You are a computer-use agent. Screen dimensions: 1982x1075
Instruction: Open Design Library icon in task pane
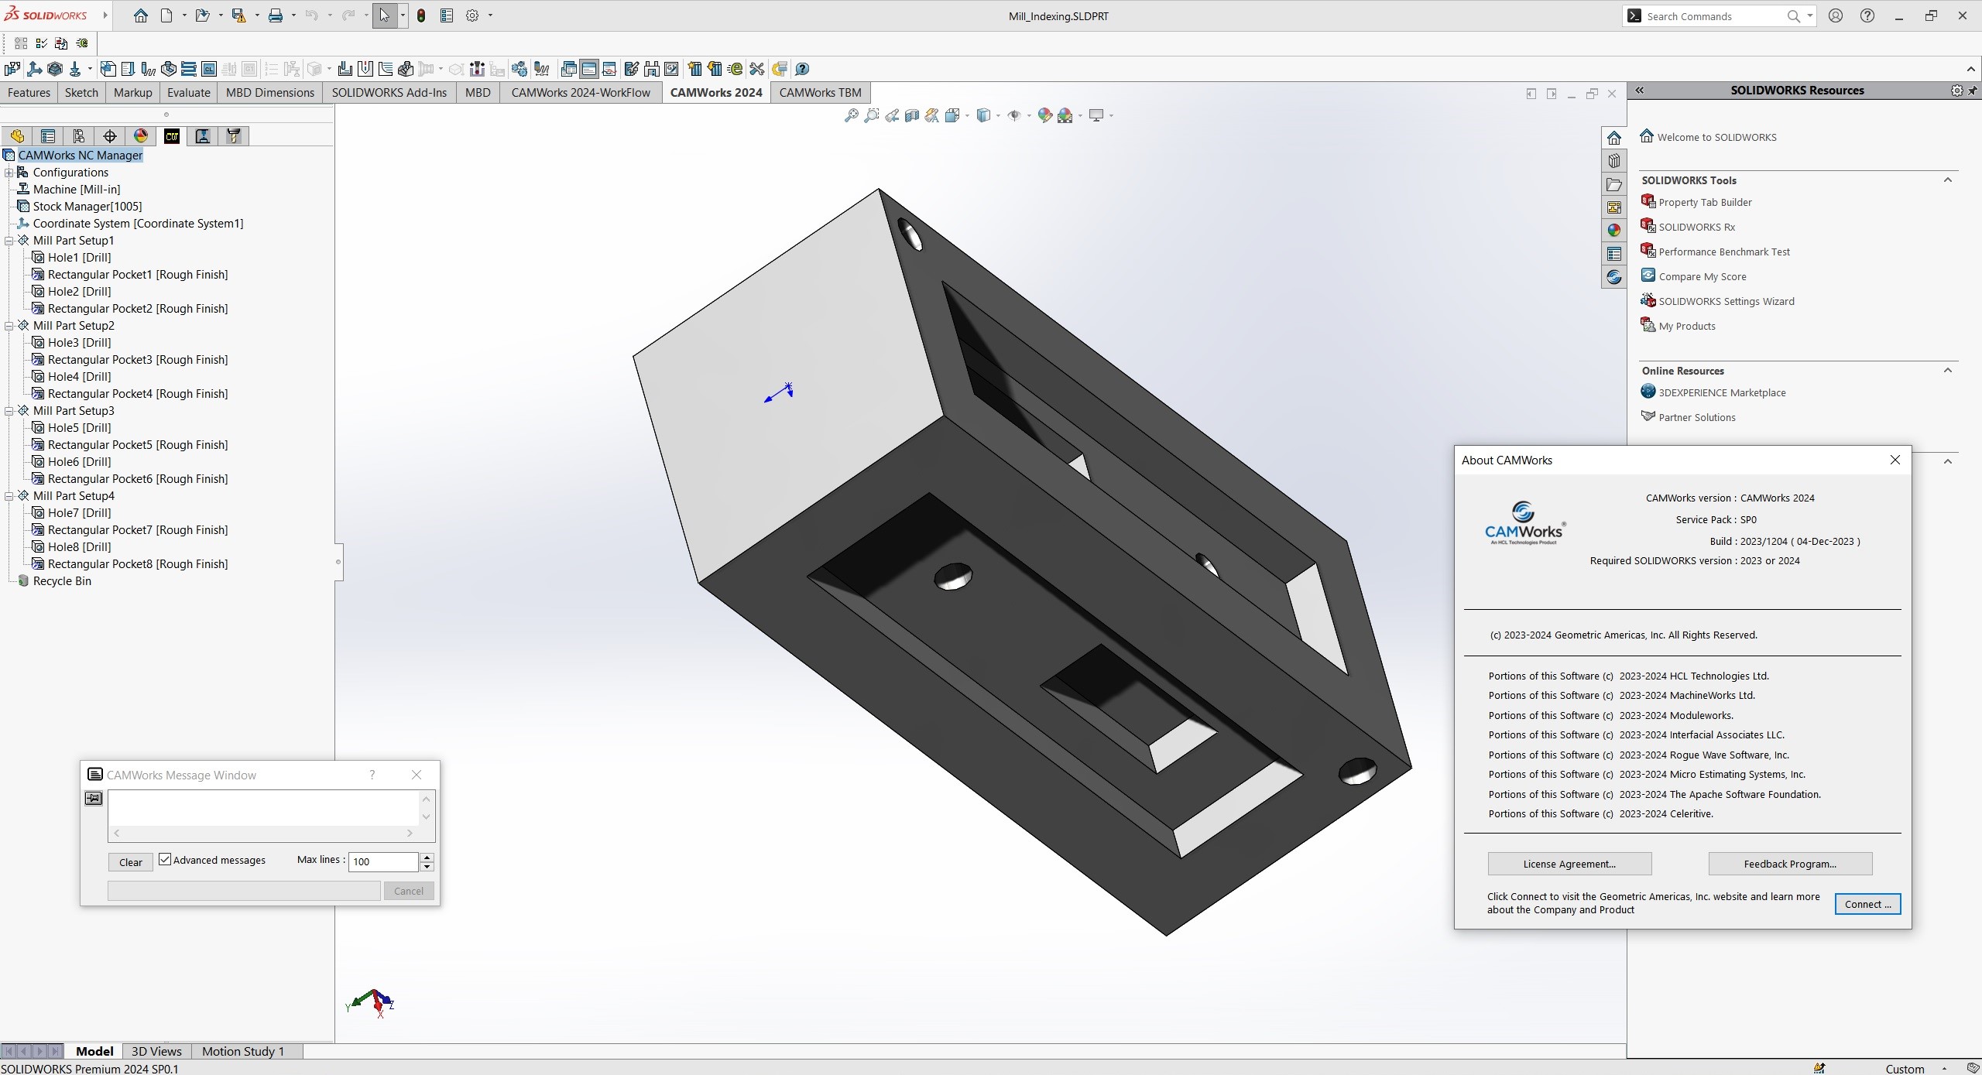pos(1614,161)
